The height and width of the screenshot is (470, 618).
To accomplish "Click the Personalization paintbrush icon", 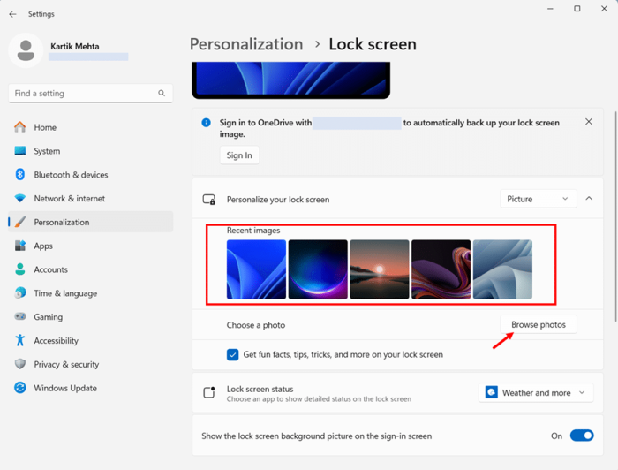I will [19, 222].
